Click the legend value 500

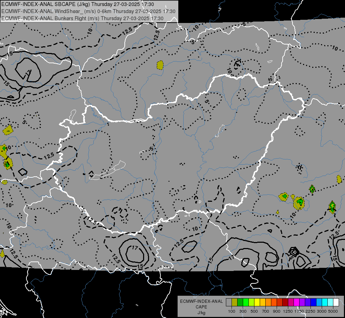point(254,311)
